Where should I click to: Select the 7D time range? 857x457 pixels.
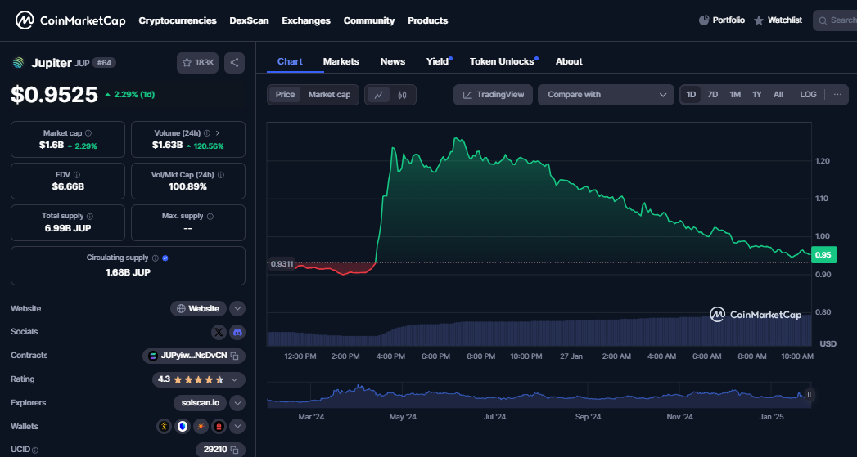(x=713, y=95)
